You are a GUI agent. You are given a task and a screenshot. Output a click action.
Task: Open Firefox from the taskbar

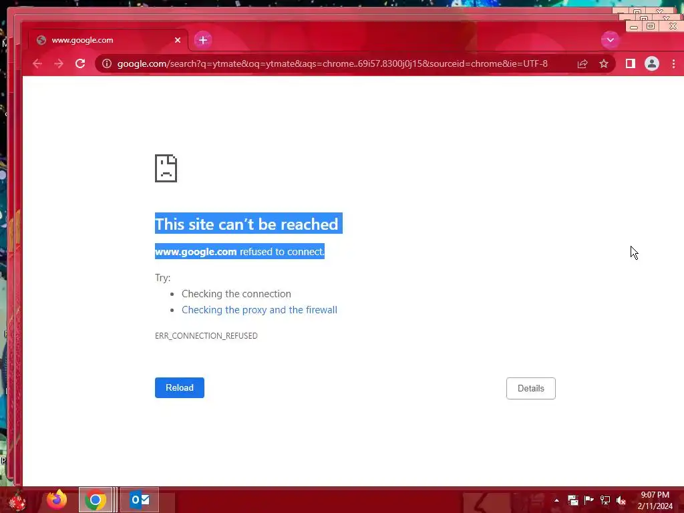[x=57, y=500]
